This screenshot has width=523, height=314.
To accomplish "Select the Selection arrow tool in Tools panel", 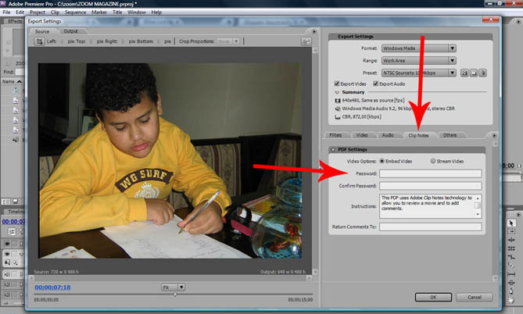I will 510,223.
